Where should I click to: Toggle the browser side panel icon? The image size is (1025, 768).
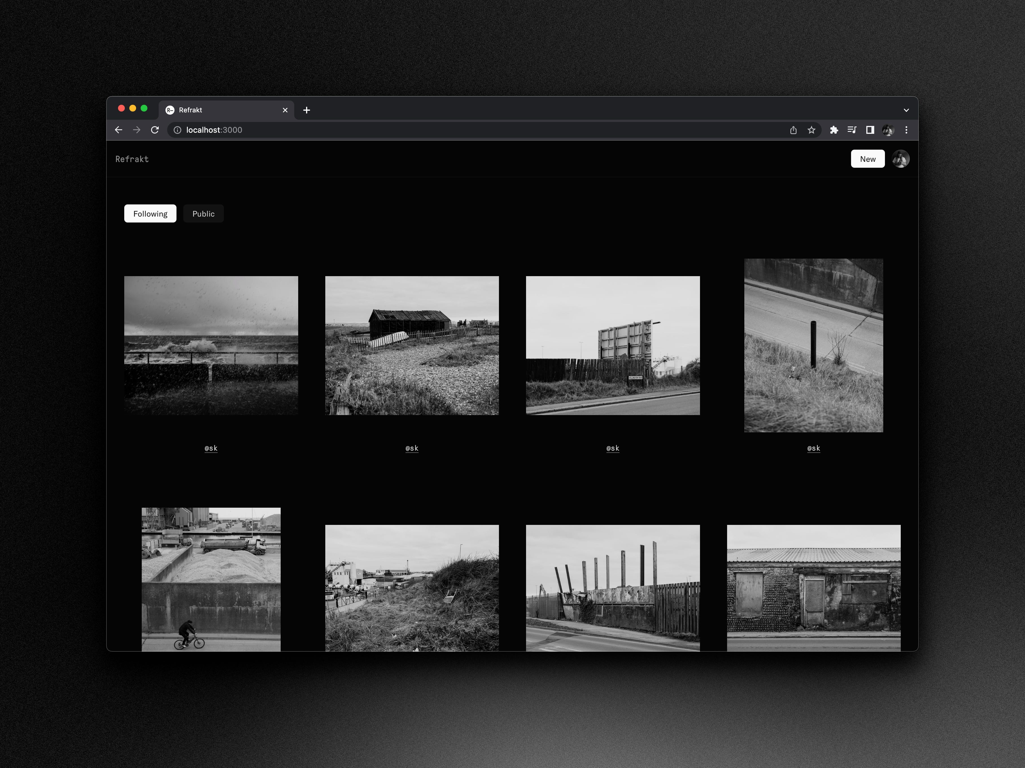870,130
